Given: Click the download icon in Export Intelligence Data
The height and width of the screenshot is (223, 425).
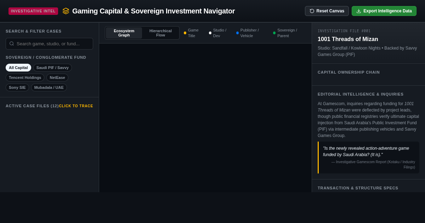Looking at the screenshot, I should pyautogui.click(x=359, y=11).
